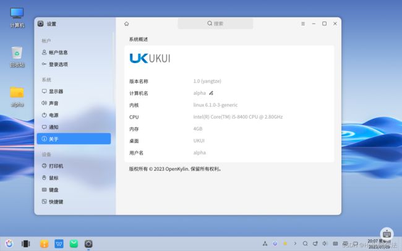Open the start menu on taskbar
The height and width of the screenshot is (251, 402).
tap(9, 244)
